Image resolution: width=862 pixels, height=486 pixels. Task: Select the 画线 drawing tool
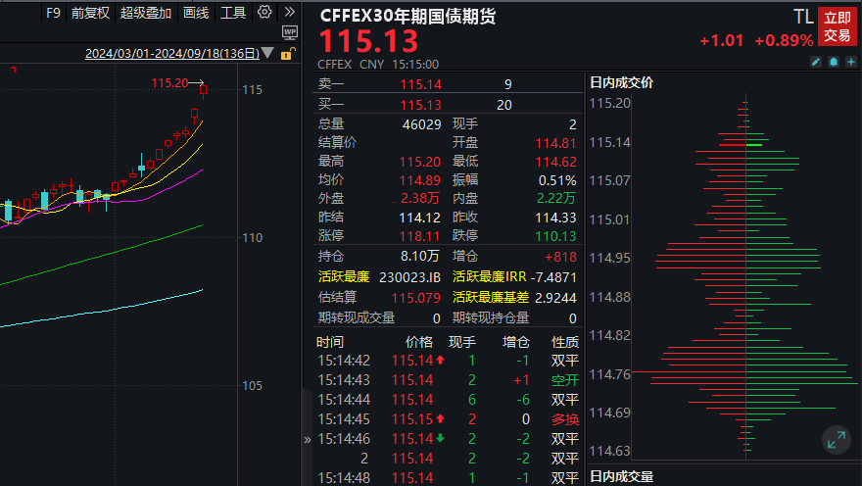point(196,13)
